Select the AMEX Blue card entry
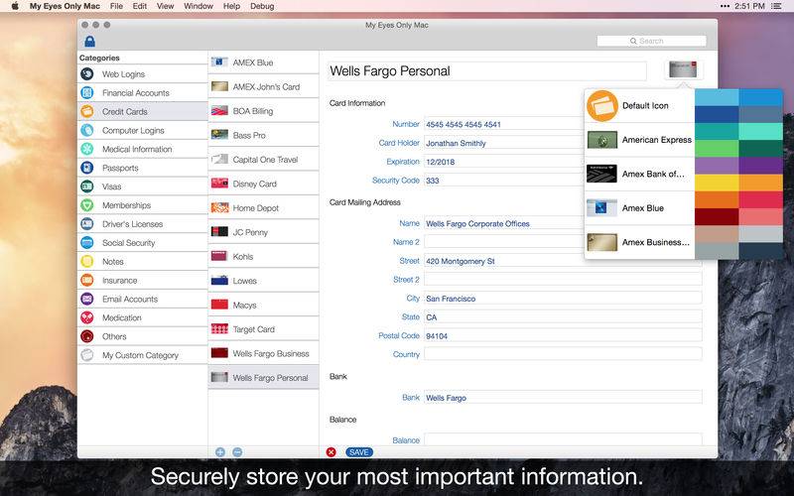This screenshot has height=496, width=794. pos(263,62)
